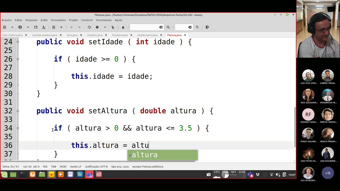Select the altura autocomplete suggestion
The image size is (340, 191).
pyautogui.click(x=163, y=155)
